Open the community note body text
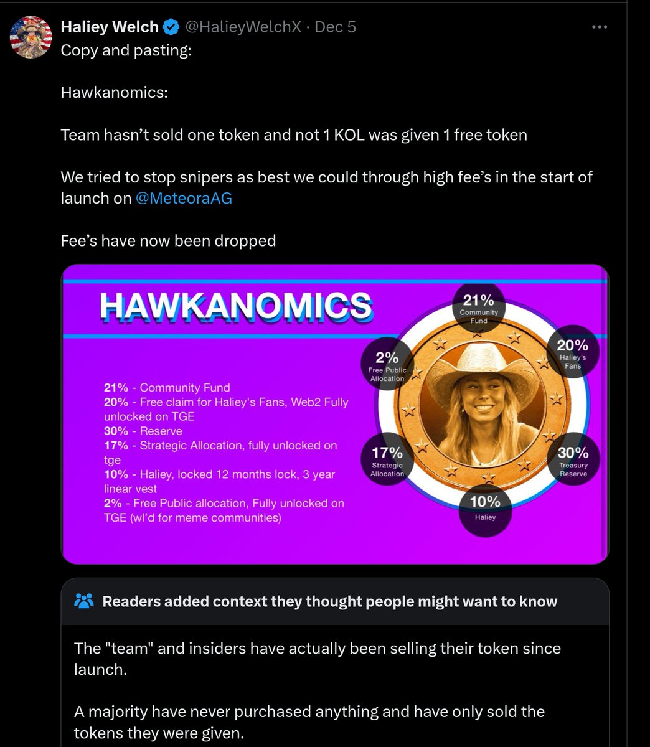 pos(318,690)
